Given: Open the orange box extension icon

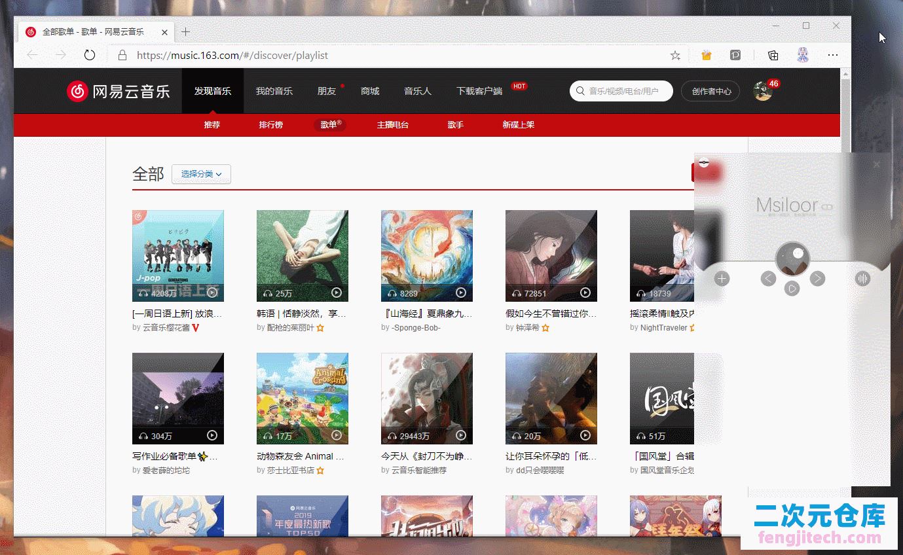Looking at the screenshot, I should point(706,56).
